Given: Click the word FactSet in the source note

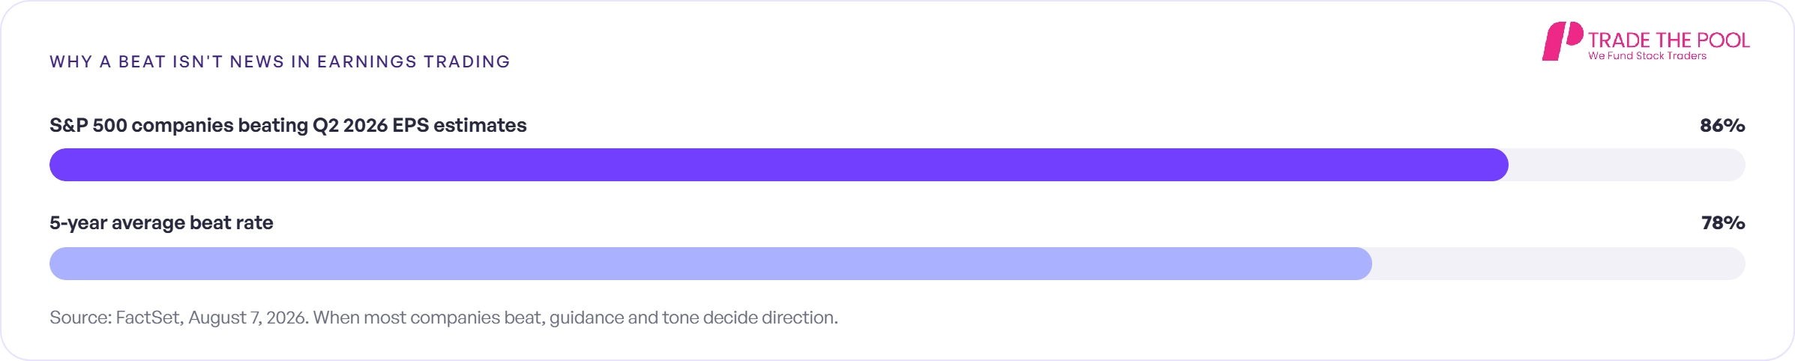Looking at the screenshot, I should tap(148, 318).
